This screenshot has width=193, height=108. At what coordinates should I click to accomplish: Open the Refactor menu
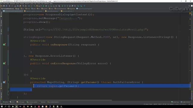(x=27, y=4)
